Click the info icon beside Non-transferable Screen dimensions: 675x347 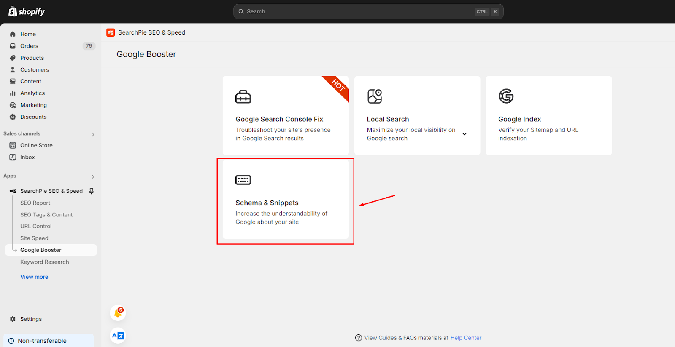pyautogui.click(x=11, y=341)
